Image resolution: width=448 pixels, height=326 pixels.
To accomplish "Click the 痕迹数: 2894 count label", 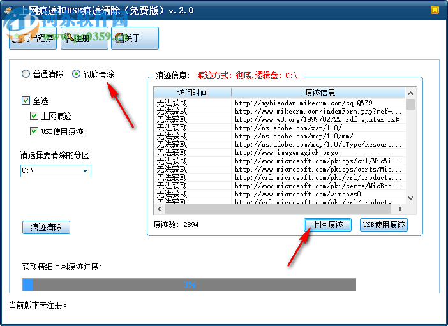I will [x=175, y=225].
